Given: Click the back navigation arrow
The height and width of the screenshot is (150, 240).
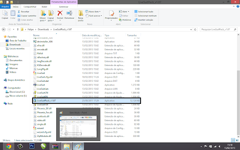Looking at the screenshot, I should [x=4, y=29].
